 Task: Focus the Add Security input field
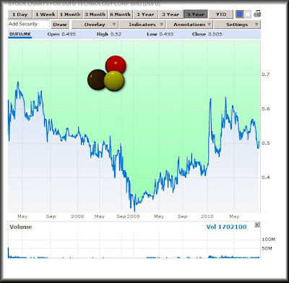(x=29, y=24)
